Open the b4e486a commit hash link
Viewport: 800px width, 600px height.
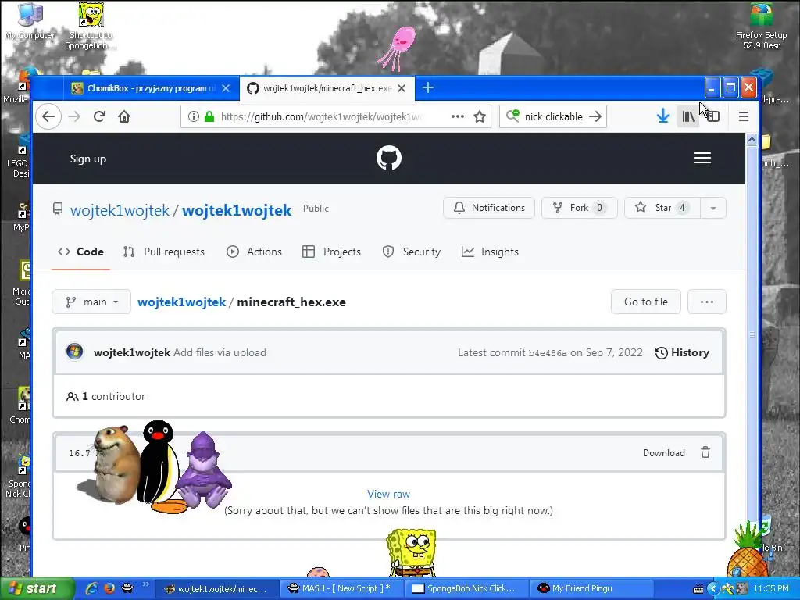click(x=548, y=353)
